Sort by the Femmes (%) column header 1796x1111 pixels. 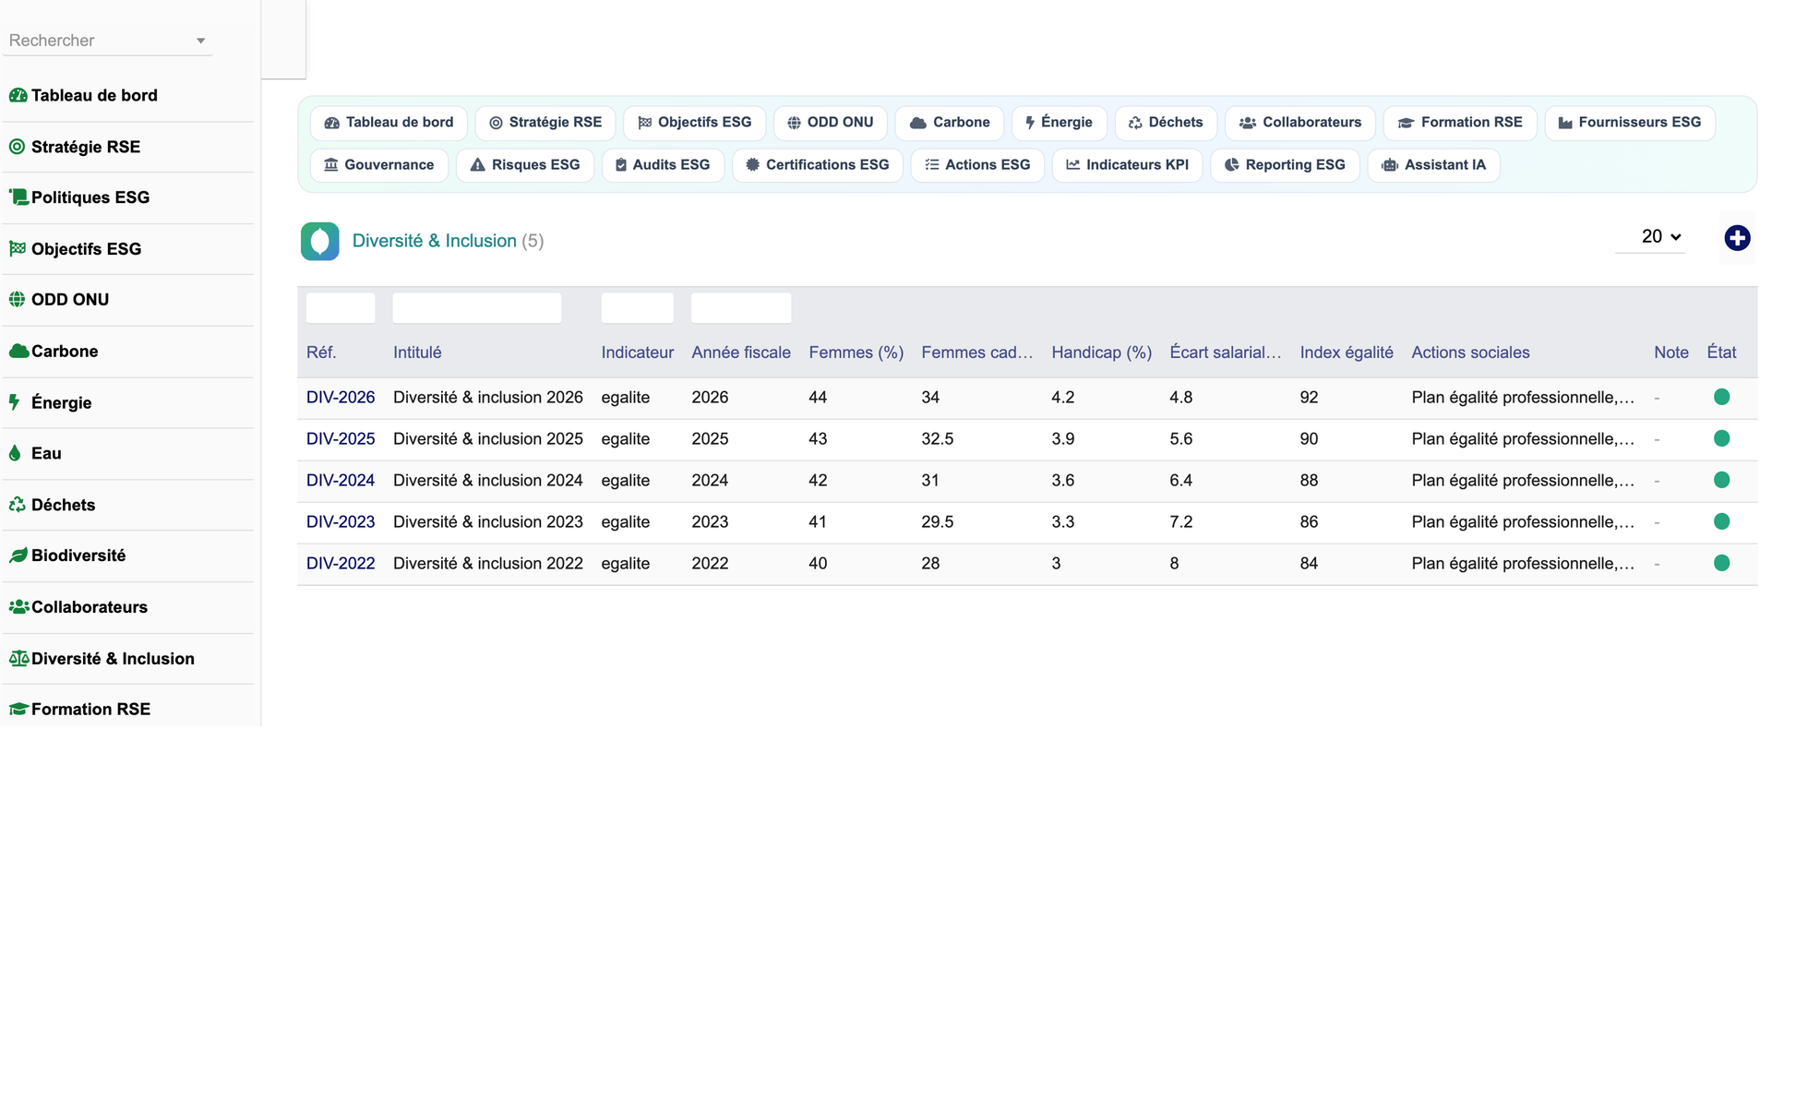click(x=856, y=352)
